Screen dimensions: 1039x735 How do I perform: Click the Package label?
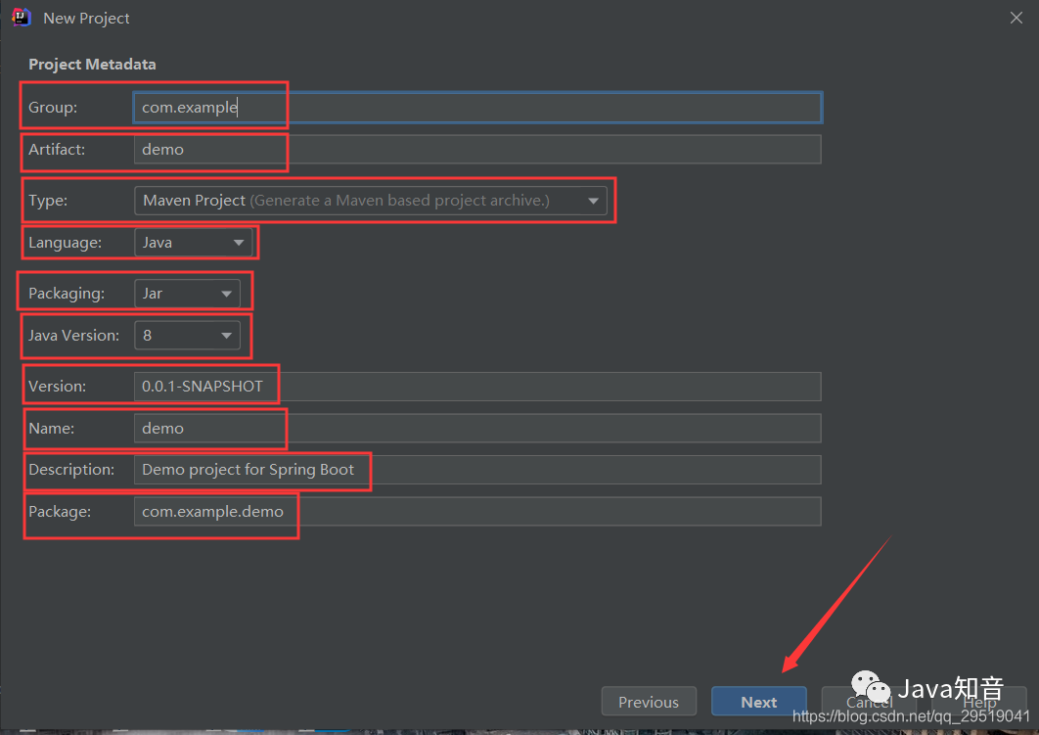click(60, 512)
